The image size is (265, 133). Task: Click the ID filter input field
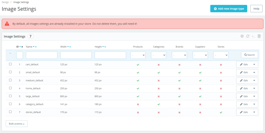(20, 55)
